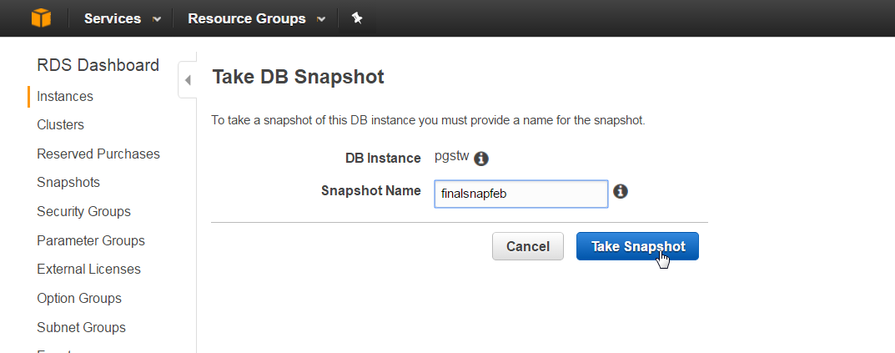Go to Instances in the sidebar
Image resolution: width=895 pixels, height=353 pixels.
click(65, 97)
